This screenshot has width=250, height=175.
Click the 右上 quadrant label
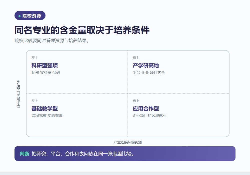(x=136, y=58)
